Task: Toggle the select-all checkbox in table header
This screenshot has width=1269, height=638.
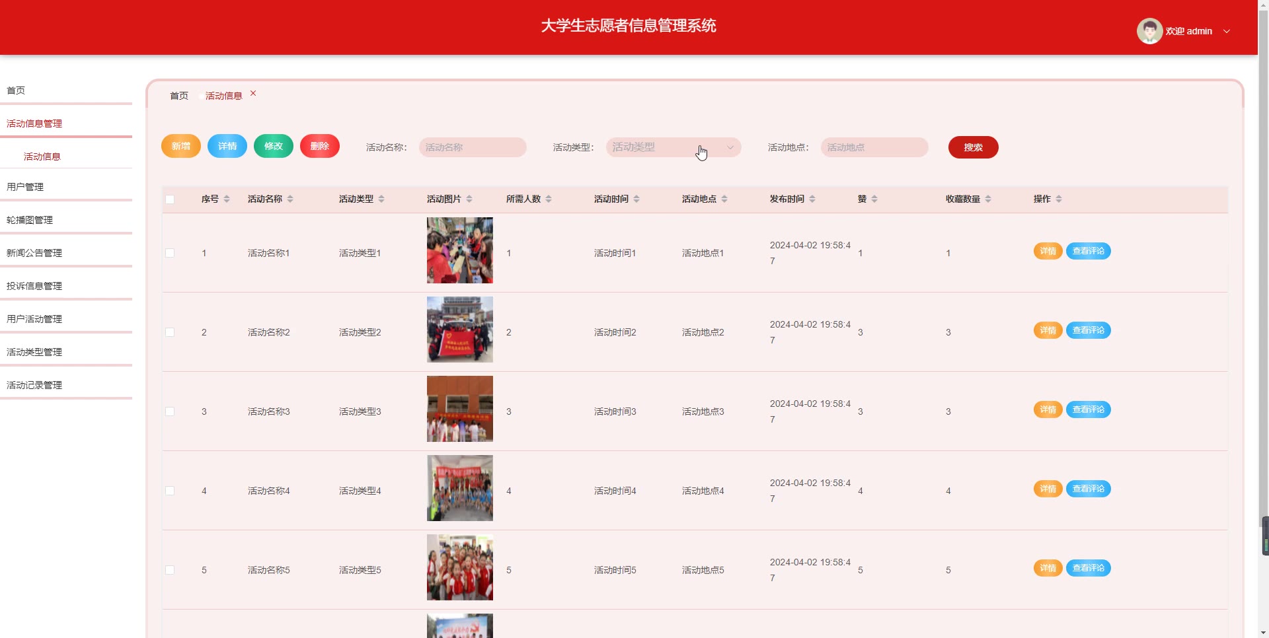Action: [170, 199]
